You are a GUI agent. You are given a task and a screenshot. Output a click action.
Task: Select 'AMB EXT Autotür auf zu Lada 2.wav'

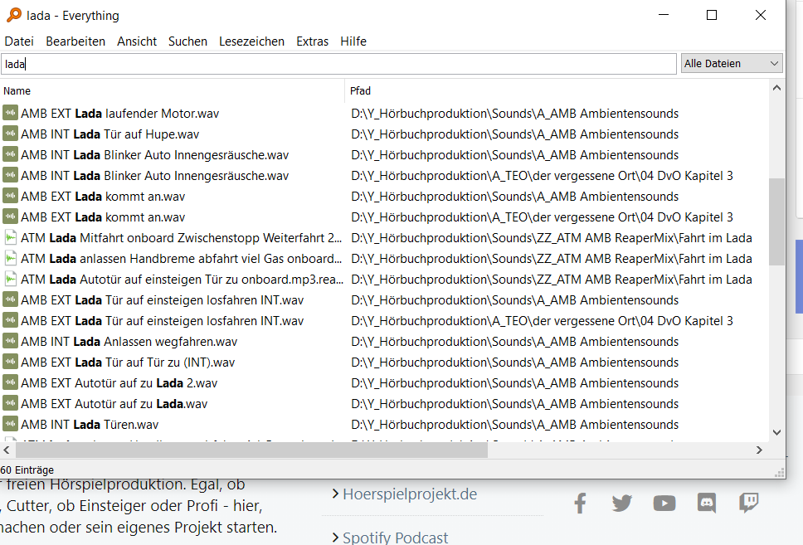click(x=119, y=383)
